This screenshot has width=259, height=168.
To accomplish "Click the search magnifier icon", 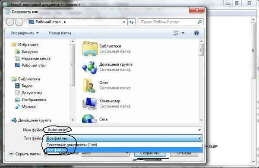I will 199,22.
